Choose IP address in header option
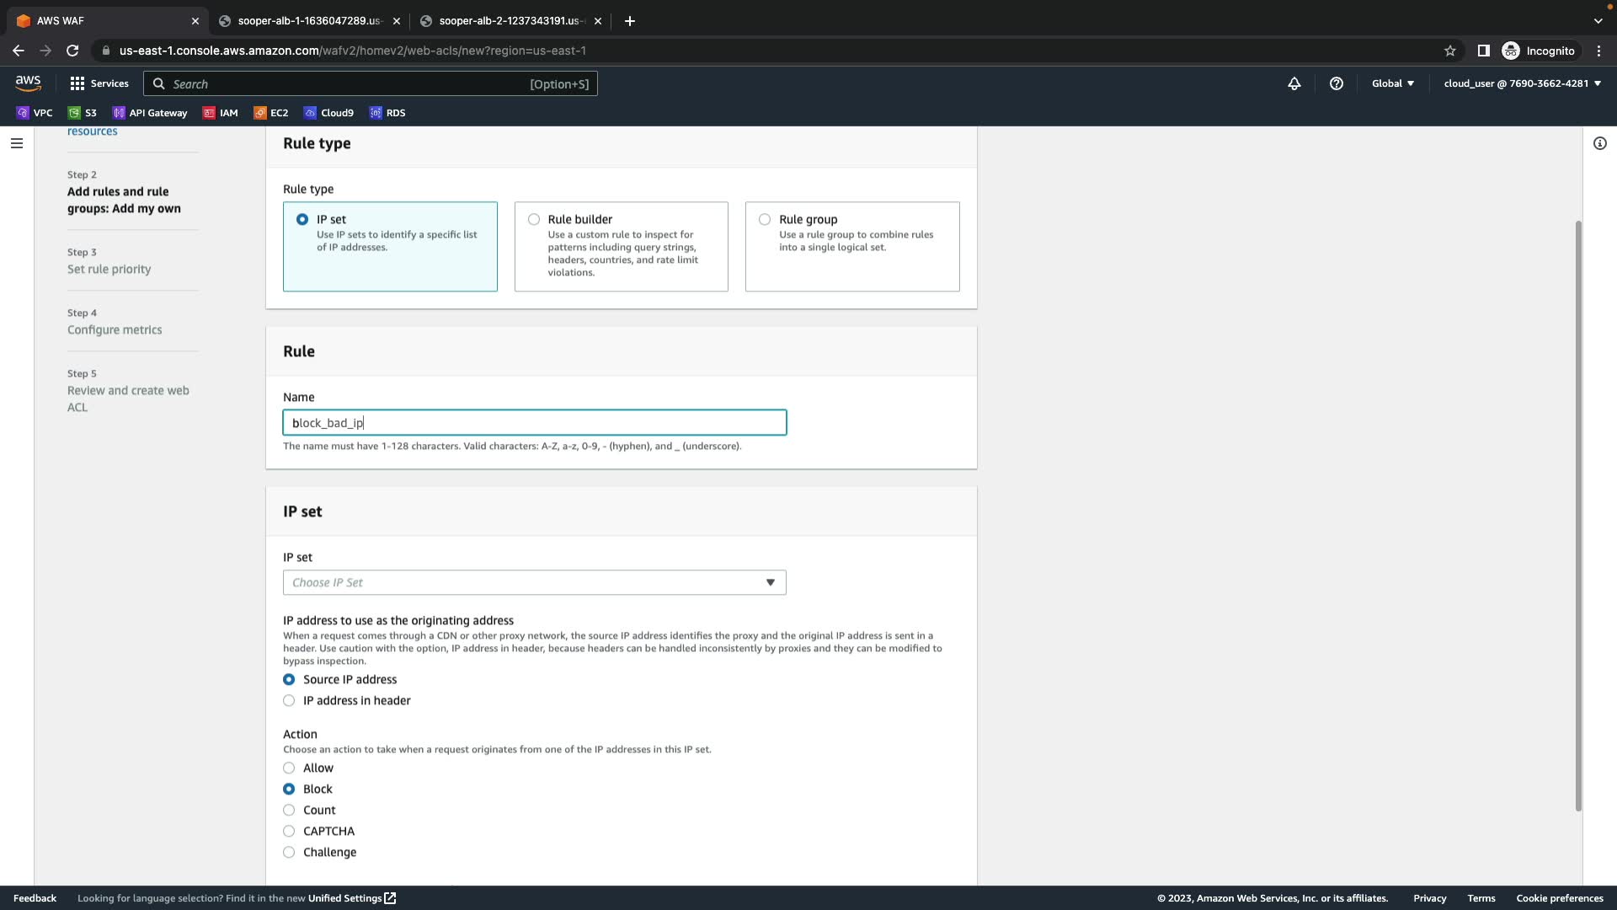This screenshot has height=910, width=1617. pyautogui.click(x=289, y=701)
